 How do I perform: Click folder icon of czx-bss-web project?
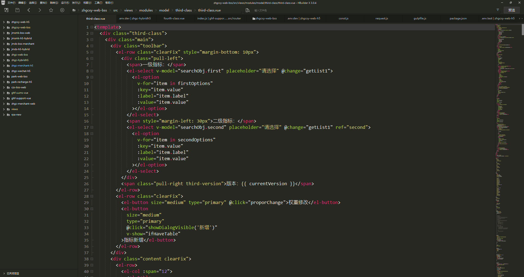point(8,87)
